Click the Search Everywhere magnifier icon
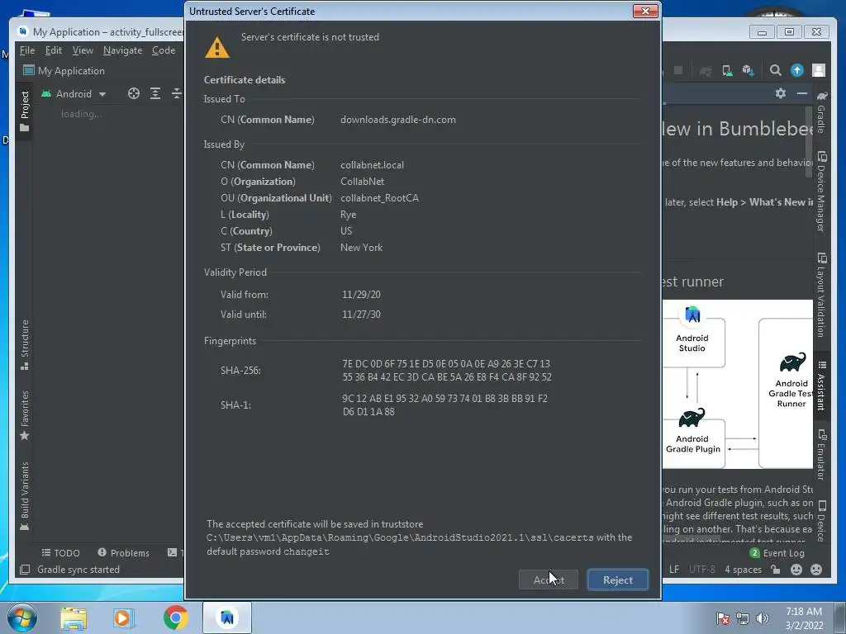This screenshot has width=846, height=634. [x=775, y=70]
